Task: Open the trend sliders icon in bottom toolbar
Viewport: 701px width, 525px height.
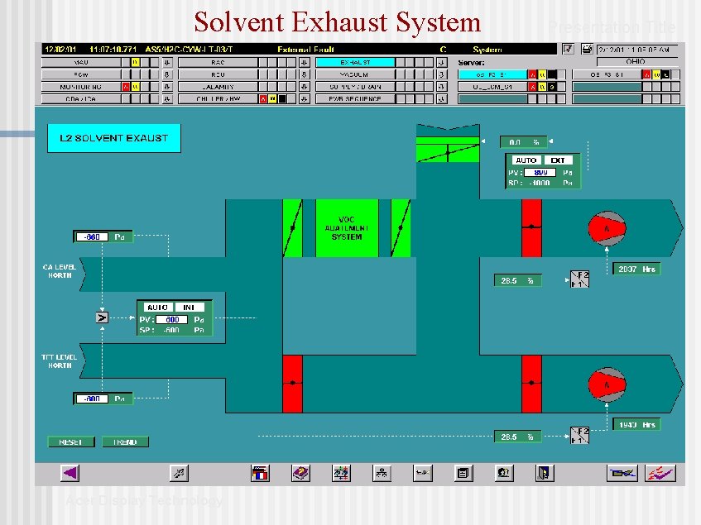Action: click(x=341, y=473)
